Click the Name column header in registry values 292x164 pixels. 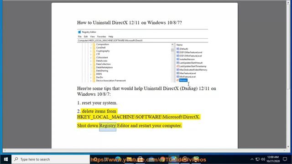pyautogui.click(x=179, y=45)
